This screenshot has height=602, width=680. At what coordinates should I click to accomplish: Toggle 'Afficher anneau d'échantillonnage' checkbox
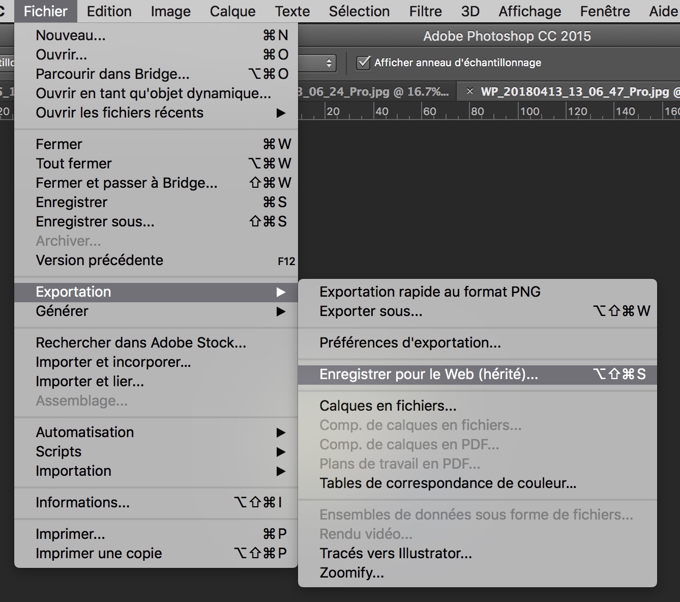point(363,63)
